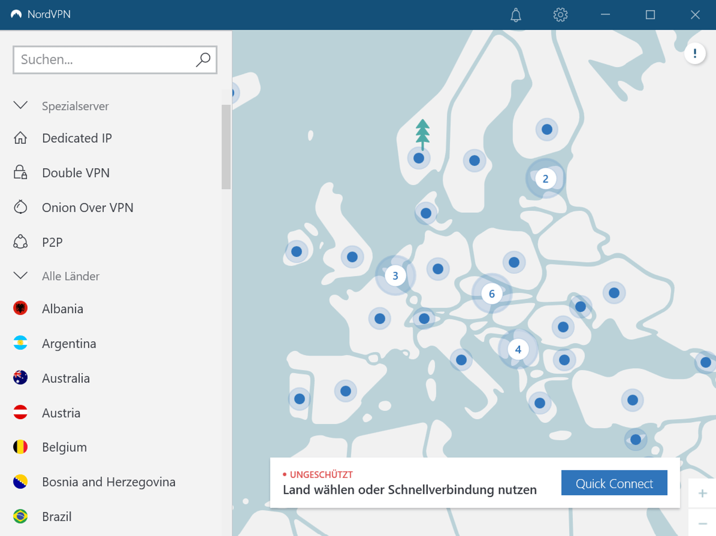Click the Albania flag icon
The image size is (716, 536).
click(20, 309)
